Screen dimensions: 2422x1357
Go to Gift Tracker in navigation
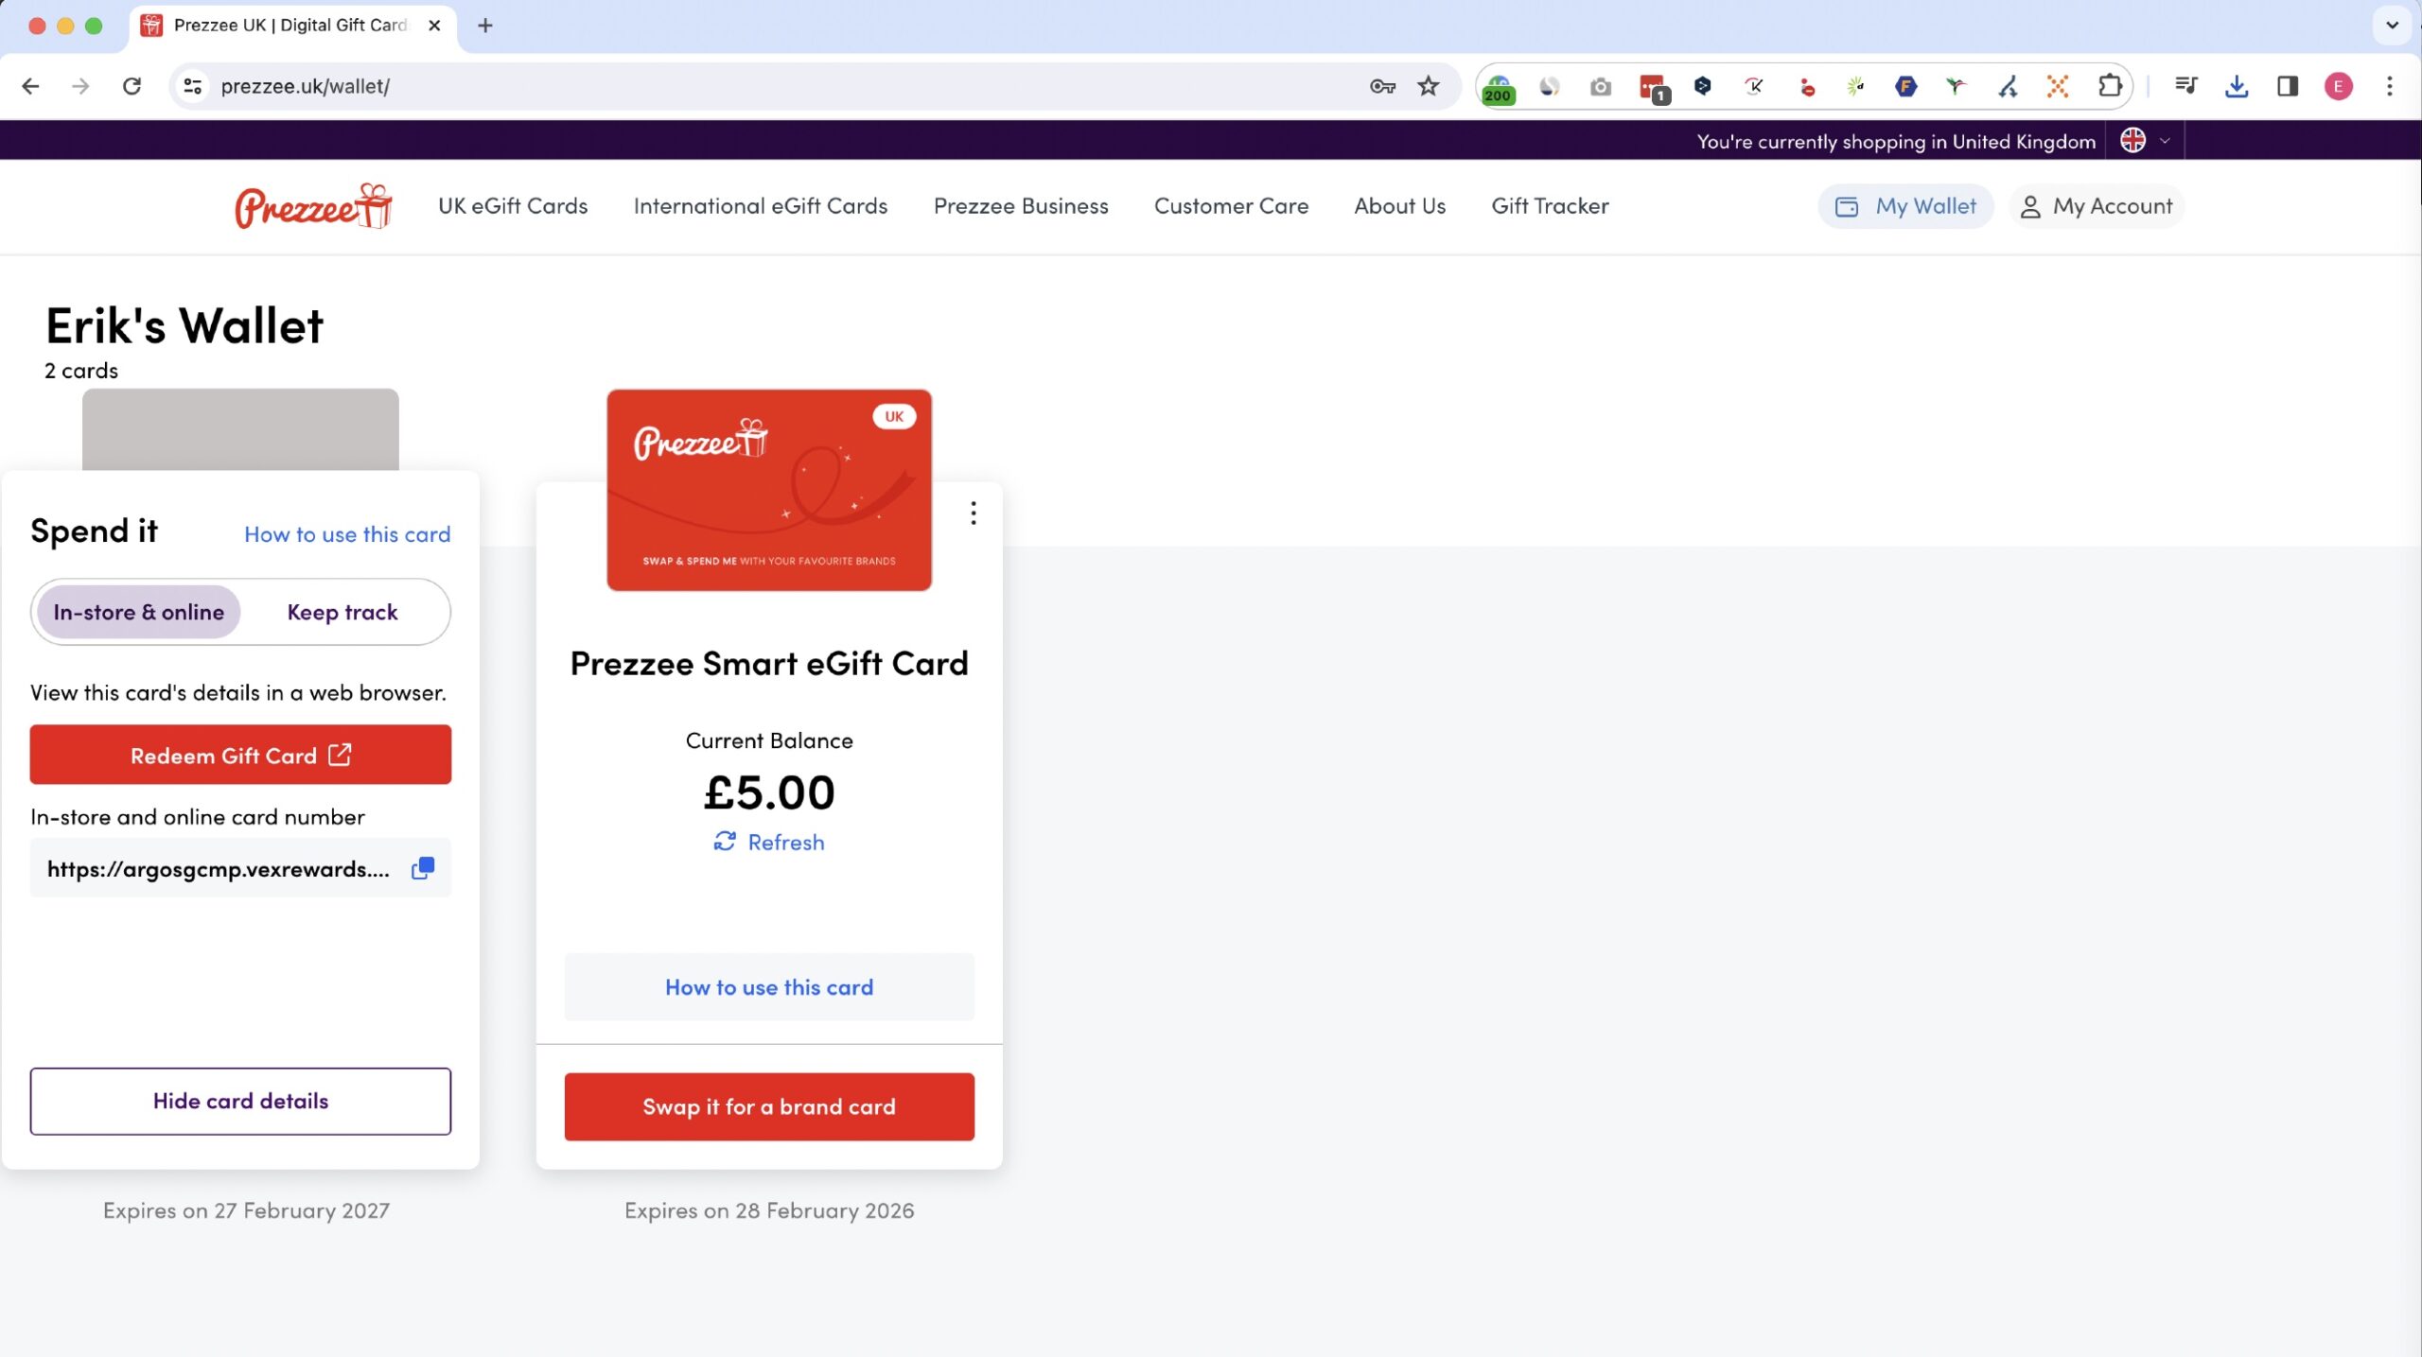point(1550,206)
